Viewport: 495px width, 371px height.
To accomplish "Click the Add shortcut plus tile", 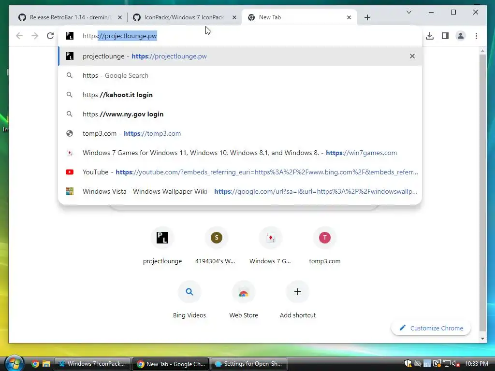I will coord(297,300).
